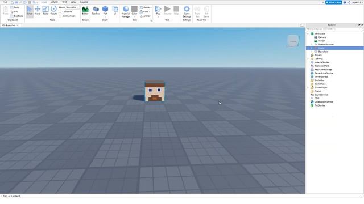
Task: Click the Stop test button
Action: [x=176, y=11]
